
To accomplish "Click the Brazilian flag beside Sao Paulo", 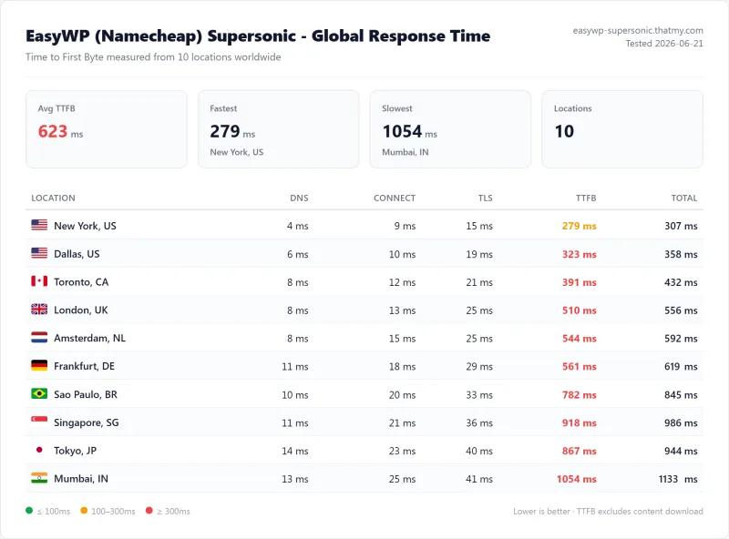I will [39, 393].
